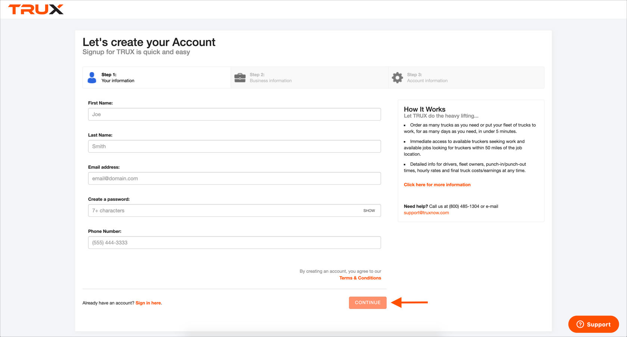
Task: Click 'Signup for TRUX is quick and easy'
Action: 136,52
